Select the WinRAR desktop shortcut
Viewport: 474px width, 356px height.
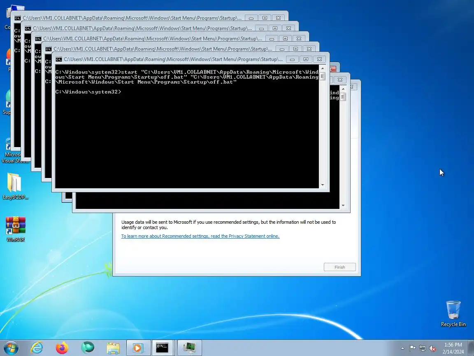15,229
